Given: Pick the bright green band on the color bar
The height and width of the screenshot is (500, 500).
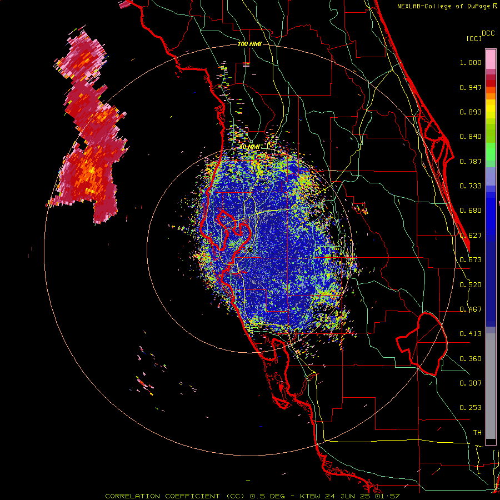Looking at the screenshot, I should pos(491,152).
